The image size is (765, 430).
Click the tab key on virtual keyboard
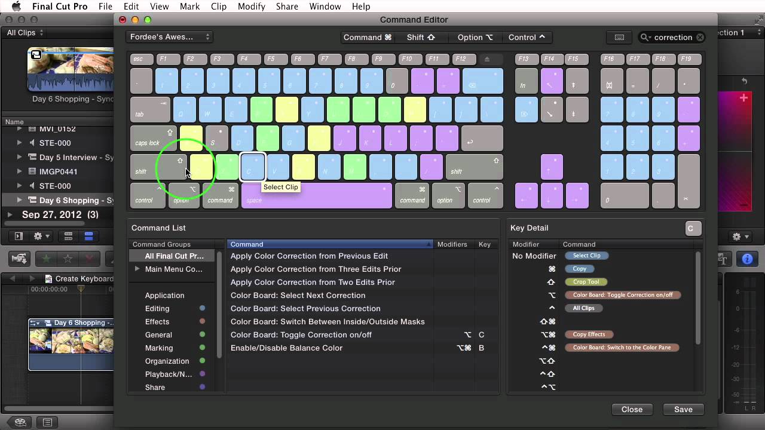149,109
